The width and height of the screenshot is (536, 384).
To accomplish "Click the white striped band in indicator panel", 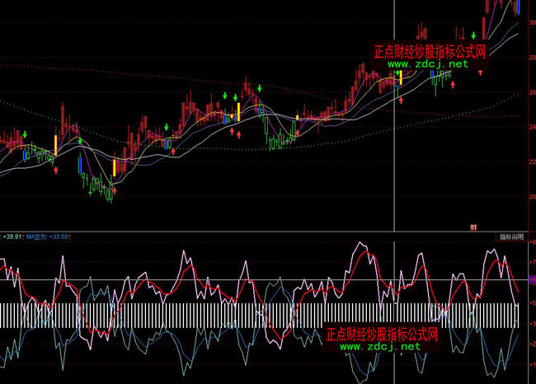I will (165, 316).
